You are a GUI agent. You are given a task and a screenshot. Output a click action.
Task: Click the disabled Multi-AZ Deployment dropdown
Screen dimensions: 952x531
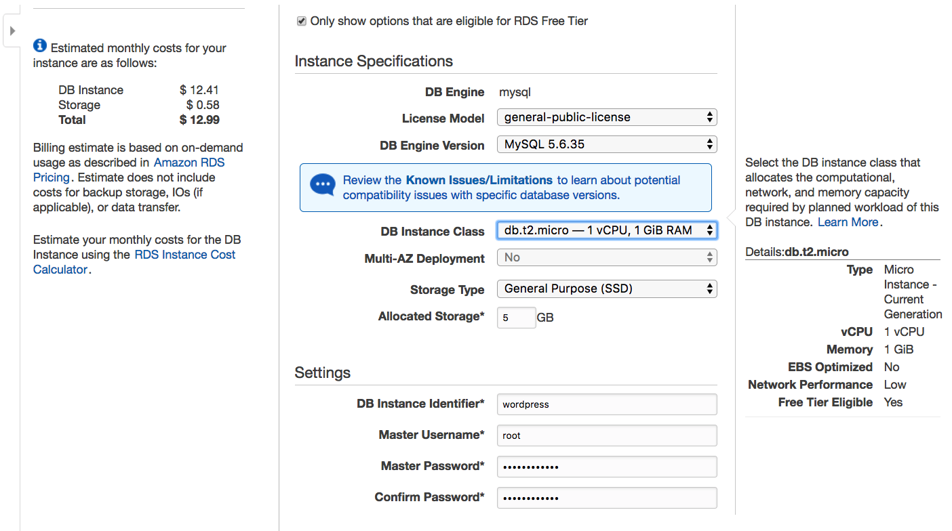tap(607, 257)
